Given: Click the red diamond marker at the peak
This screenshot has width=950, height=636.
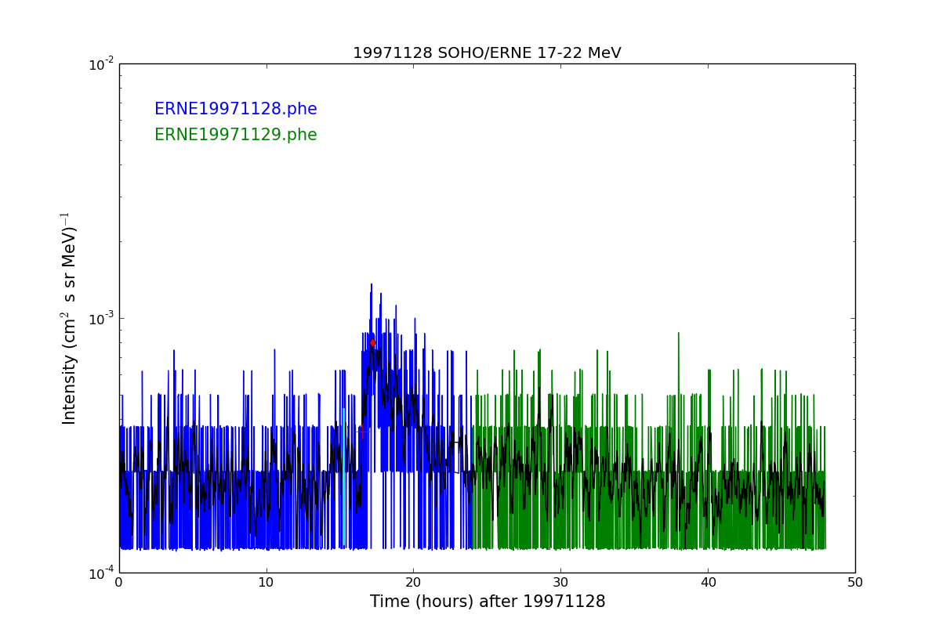Looking at the screenshot, I should 372,342.
